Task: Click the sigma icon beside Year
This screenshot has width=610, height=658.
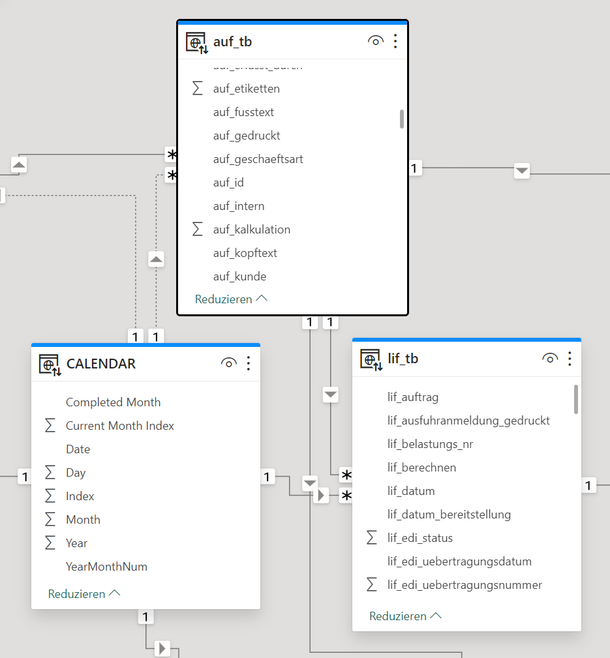Action: coord(50,543)
